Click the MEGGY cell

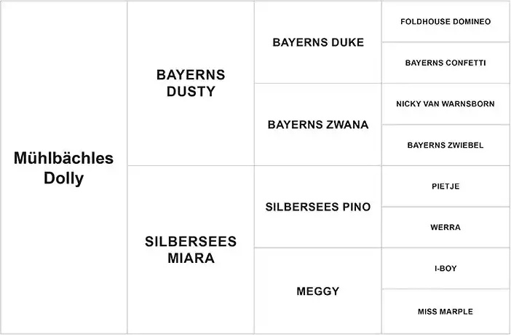pos(317,291)
